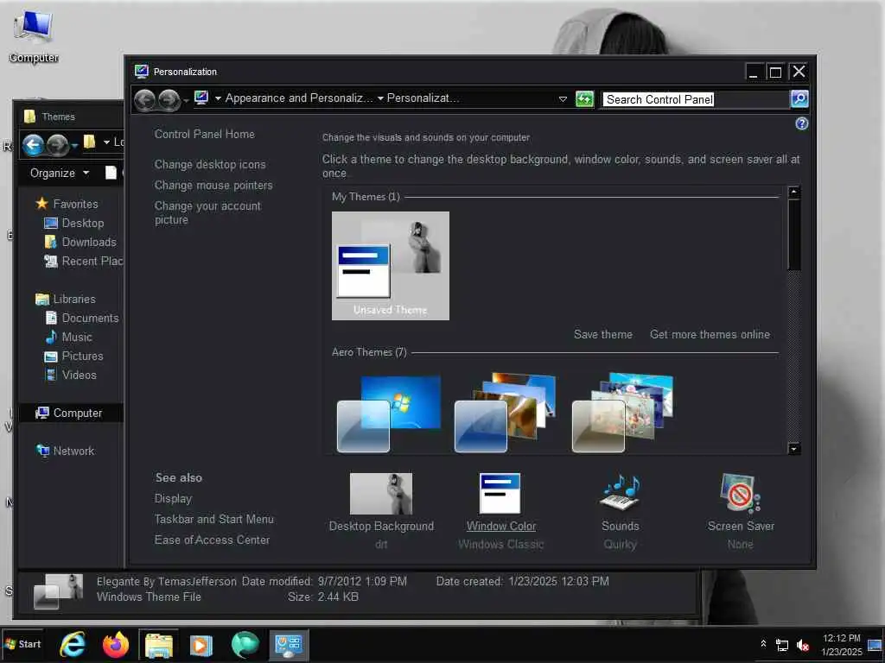Launch Internet Explorer from the taskbar
This screenshot has height=663, width=885.
[73, 644]
